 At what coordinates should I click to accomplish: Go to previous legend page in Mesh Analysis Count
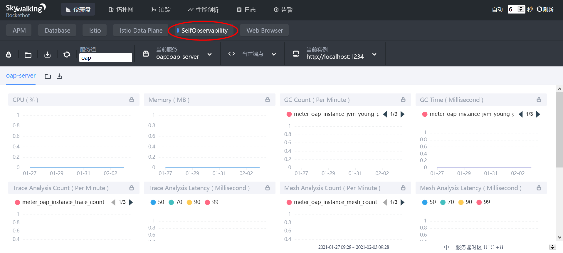click(x=385, y=202)
